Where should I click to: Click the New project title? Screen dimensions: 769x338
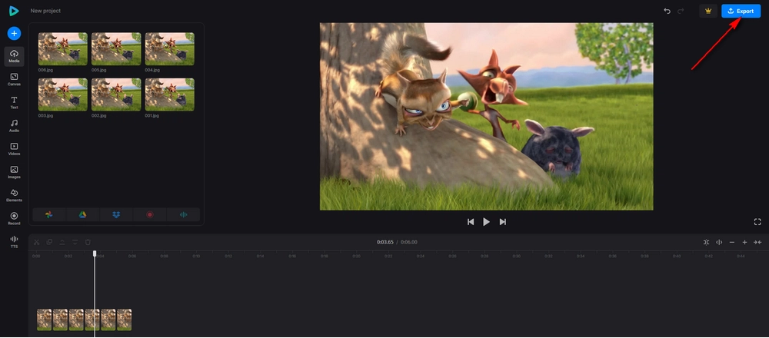pyautogui.click(x=45, y=11)
